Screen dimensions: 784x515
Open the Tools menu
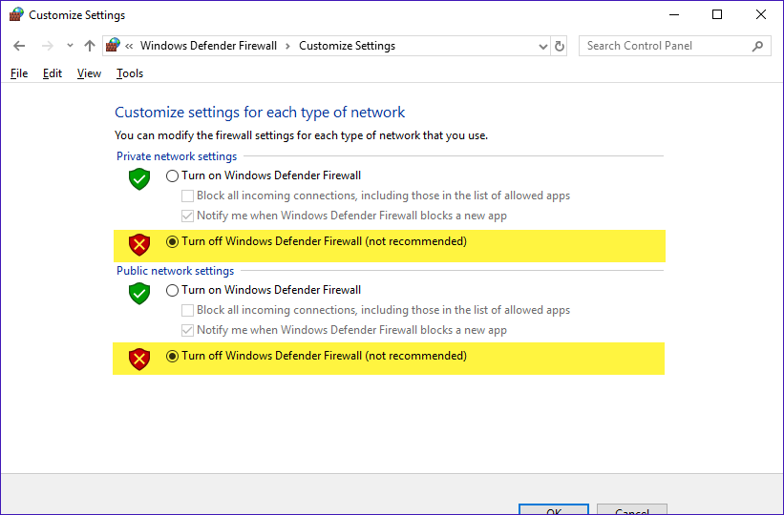pos(130,73)
